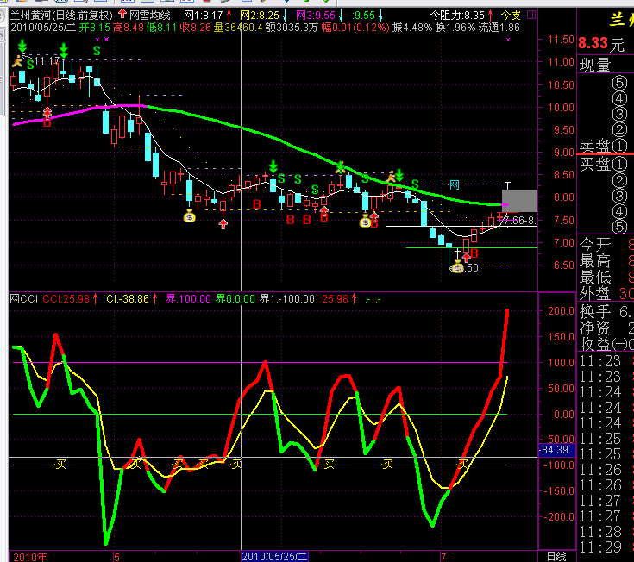
Task: Click the grey price zone box near 8.00
Action: tap(521, 200)
